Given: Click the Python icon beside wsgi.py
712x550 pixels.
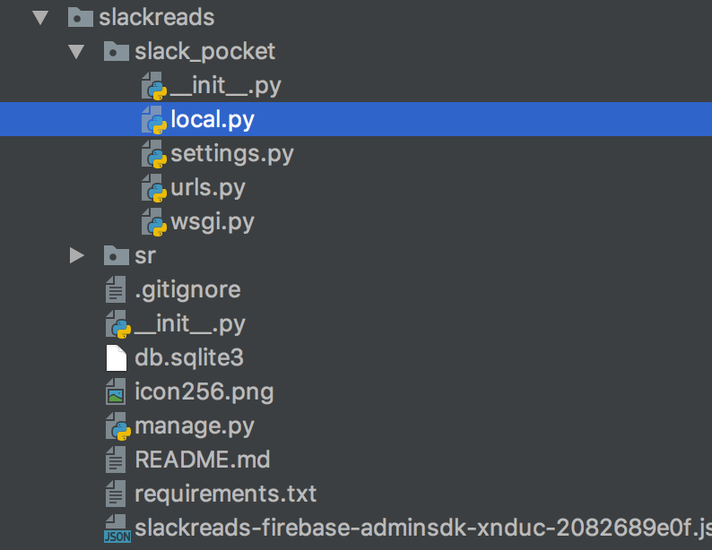Looking at the screenshot, I should (x=154, y=222).
